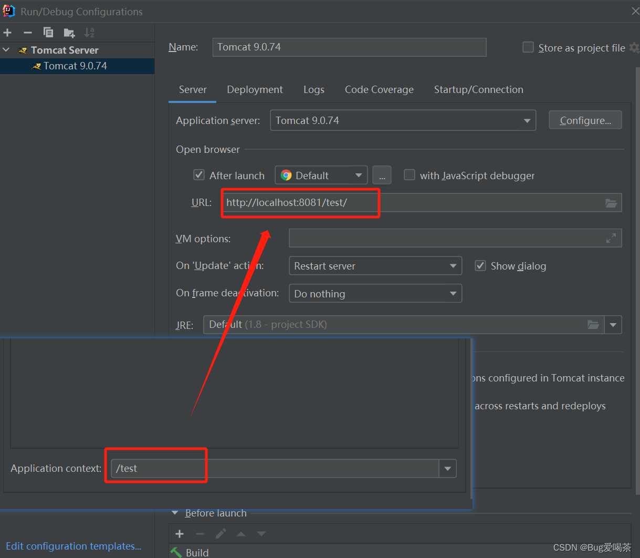Open the Application server dropdown
The height and width of the screenshot is (558, 640).
[x=403, y=120]
